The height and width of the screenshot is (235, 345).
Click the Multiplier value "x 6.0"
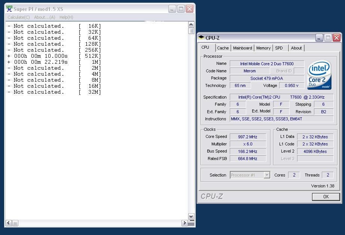click(x=248, y=144)
